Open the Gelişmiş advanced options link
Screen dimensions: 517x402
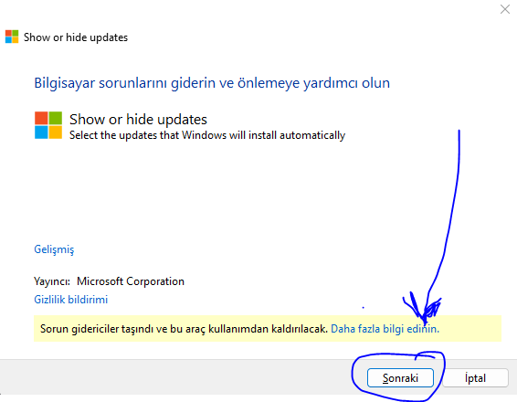point(54,249)
